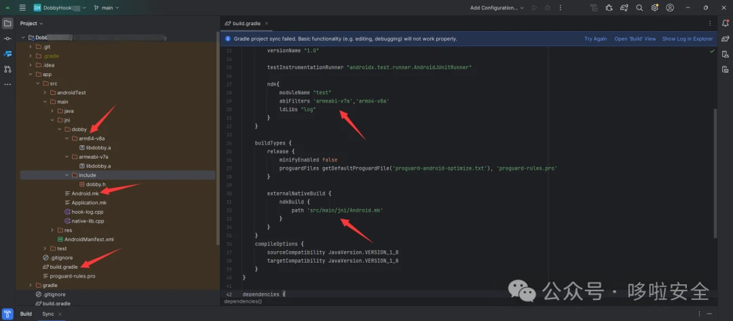Viewport: 733px width, 321px height.
Task: Open AndroidManifest.xml in project tree
Action: (x=89, y=240)
